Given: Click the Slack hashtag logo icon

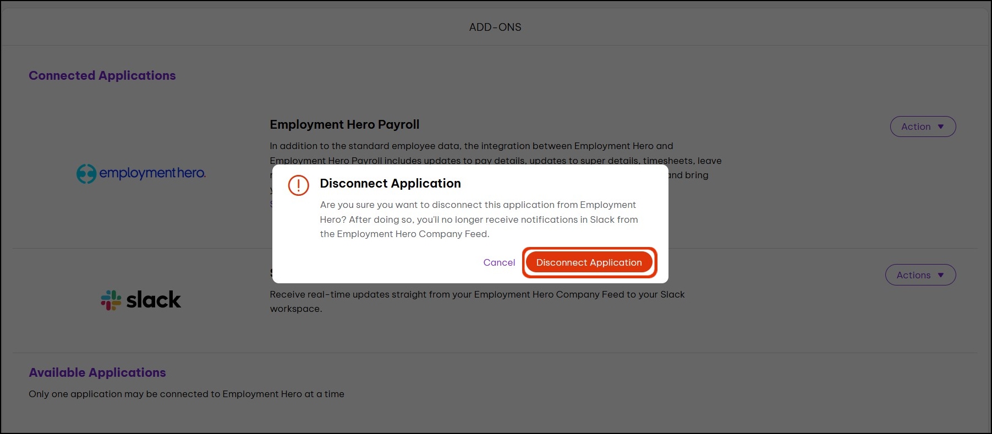Looking at the screenshot, I should [x=111, y=300].
